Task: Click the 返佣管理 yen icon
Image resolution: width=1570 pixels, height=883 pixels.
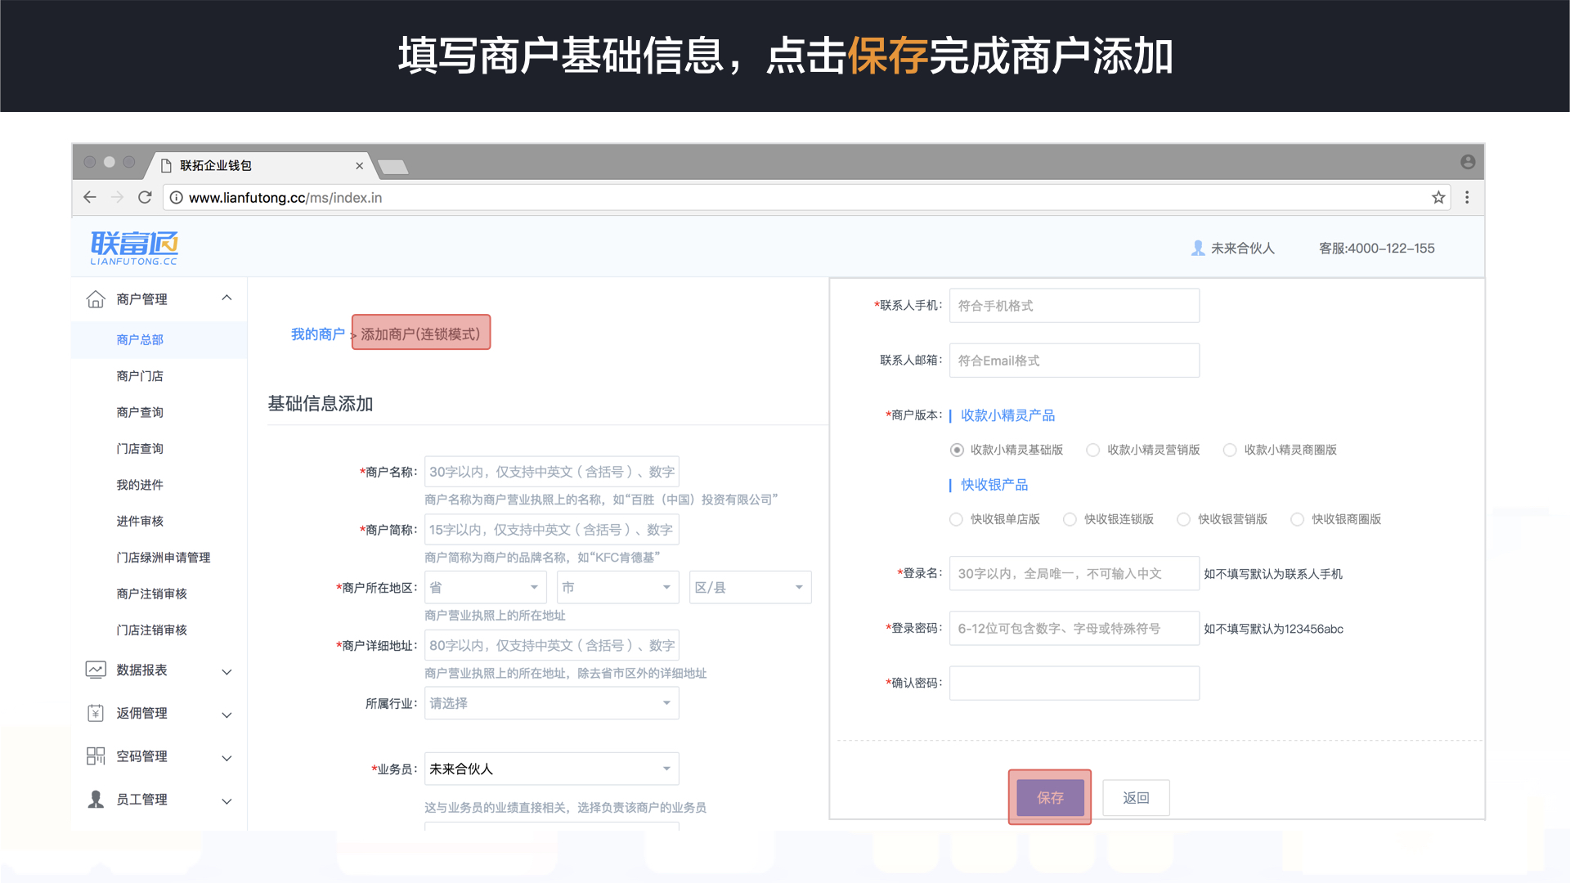Action: (x=96, y=713)
